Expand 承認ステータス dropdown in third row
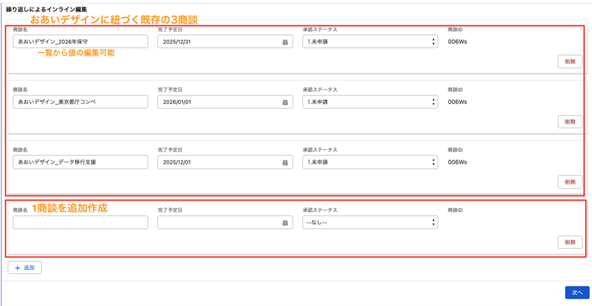592x306 pixels. click(370, 162)
